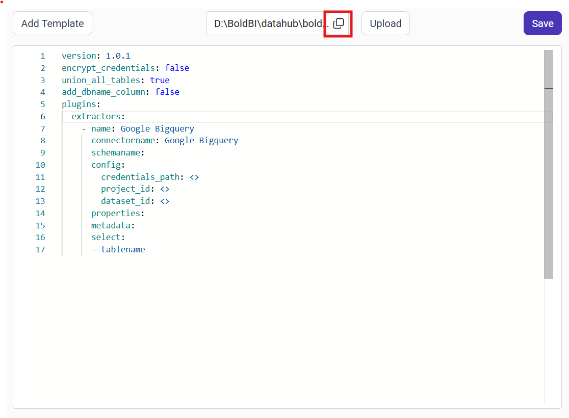Toggle union_all_tables value on line 3
The image size is (569, 418).
click(x=160, y=80)
